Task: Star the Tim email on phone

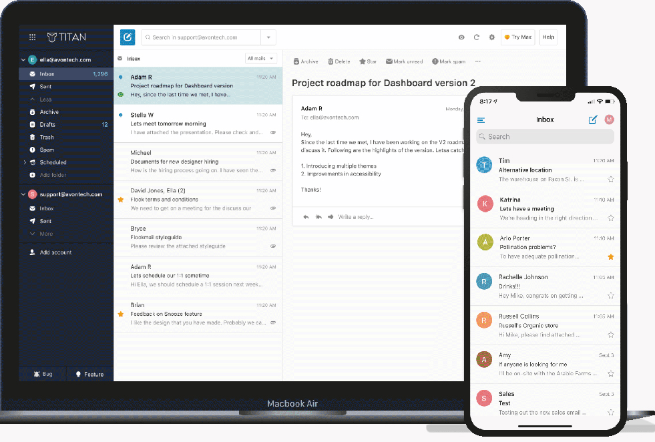Action: [610, 180]
